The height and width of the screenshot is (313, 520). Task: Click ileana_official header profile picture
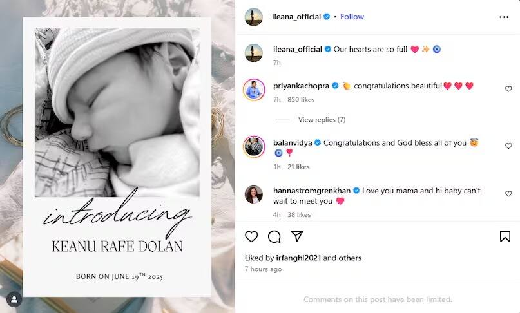pyautogui.click(x=254, y=17)
